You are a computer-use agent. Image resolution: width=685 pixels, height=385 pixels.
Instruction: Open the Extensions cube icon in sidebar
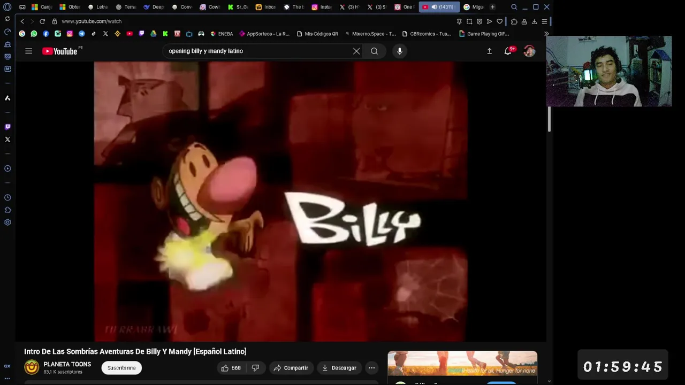point(7,210)
